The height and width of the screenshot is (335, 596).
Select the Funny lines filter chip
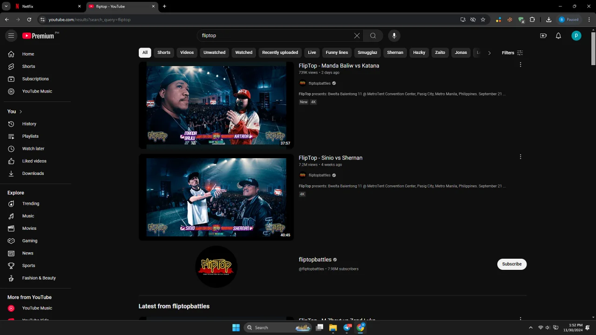pyautogui.click(x=337, y=53)
